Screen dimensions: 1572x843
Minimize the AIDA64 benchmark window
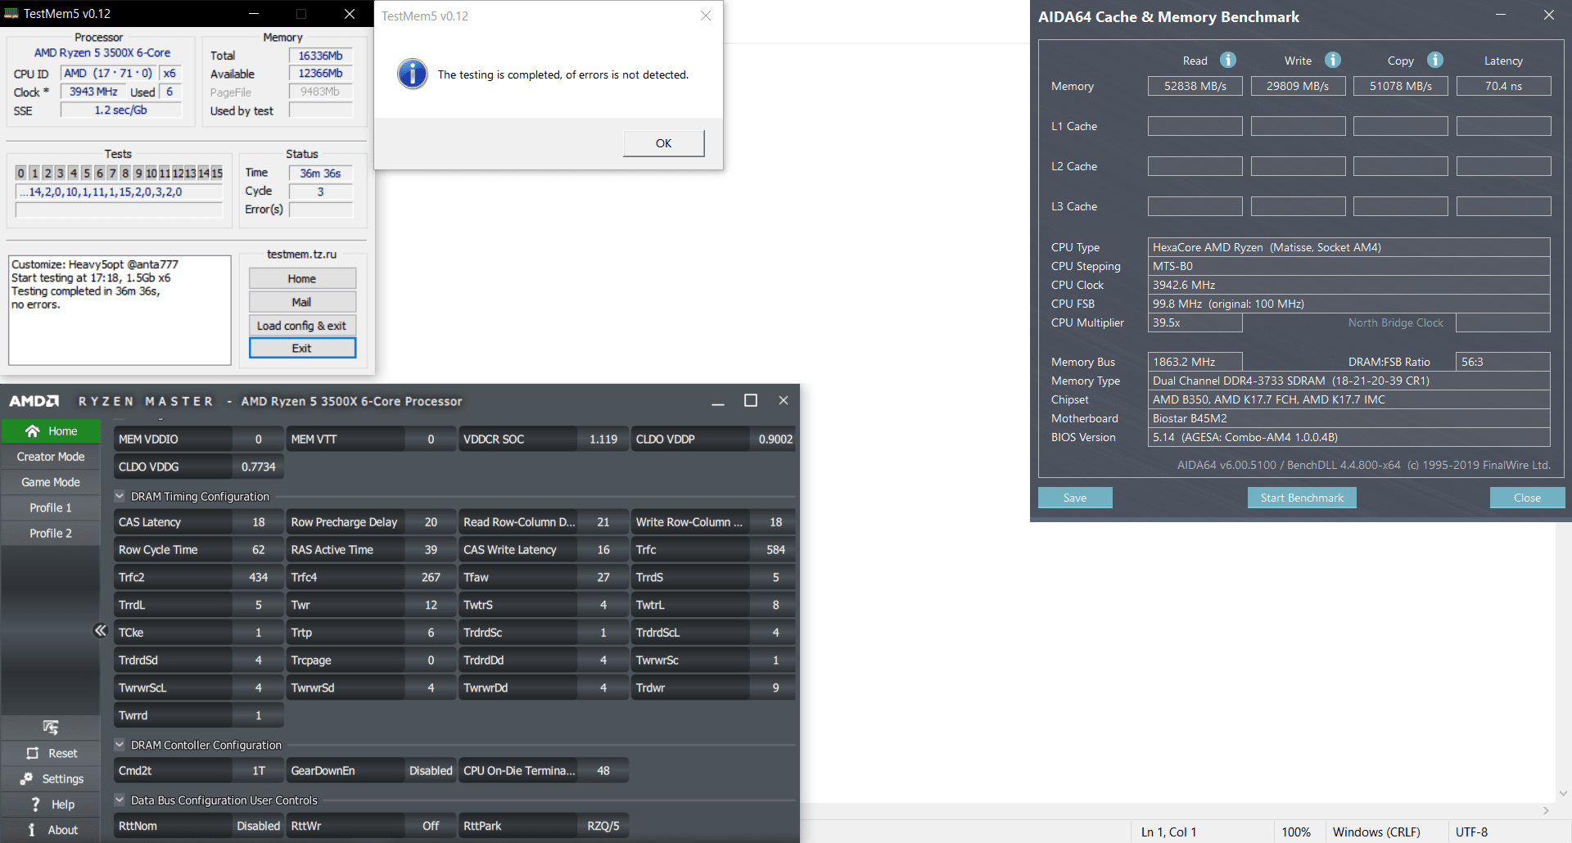(x=1501, y=15)
